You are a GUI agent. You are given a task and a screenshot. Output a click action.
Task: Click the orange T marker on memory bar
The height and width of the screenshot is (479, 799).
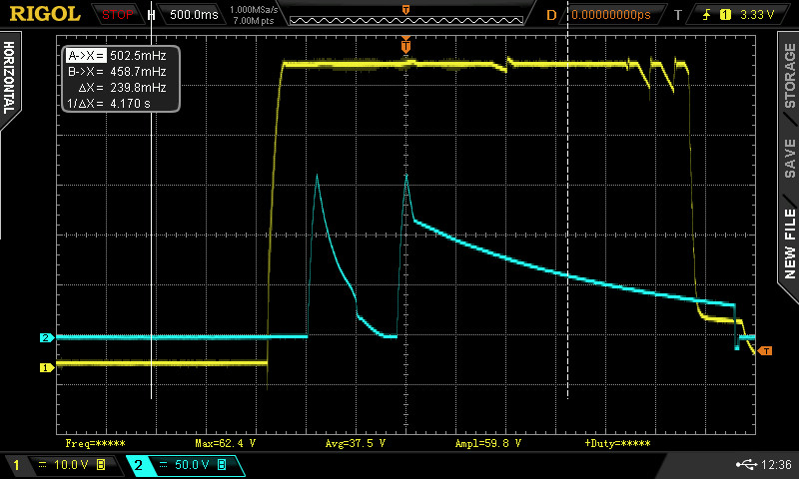pyautogui.click(x=405, y=10)
